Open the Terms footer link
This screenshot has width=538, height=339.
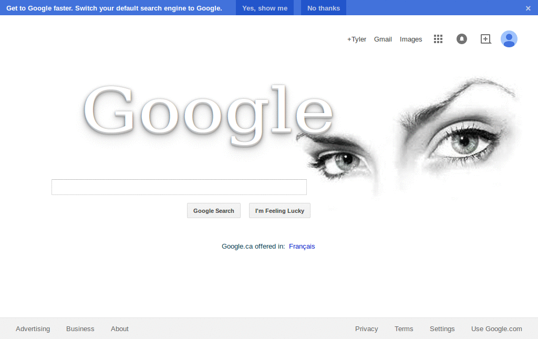[x=404, y=328]
